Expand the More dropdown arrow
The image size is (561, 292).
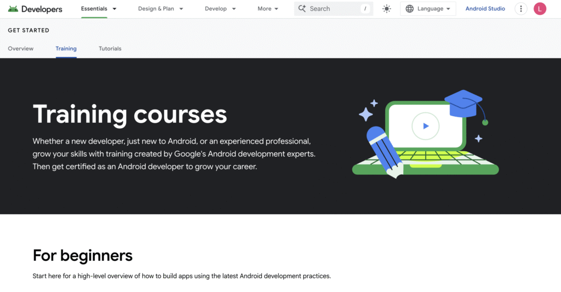click(276, 9)
